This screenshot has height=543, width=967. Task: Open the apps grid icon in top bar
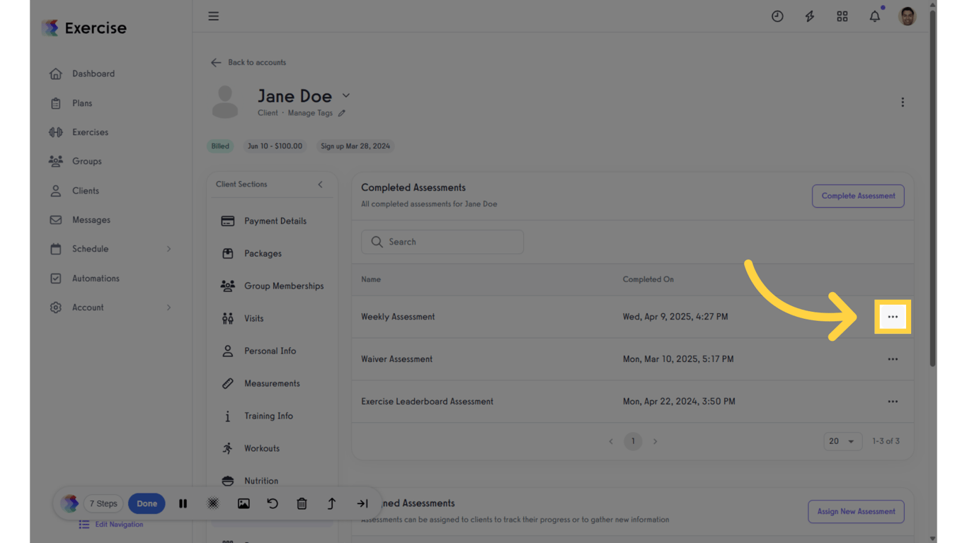(842, 16)
